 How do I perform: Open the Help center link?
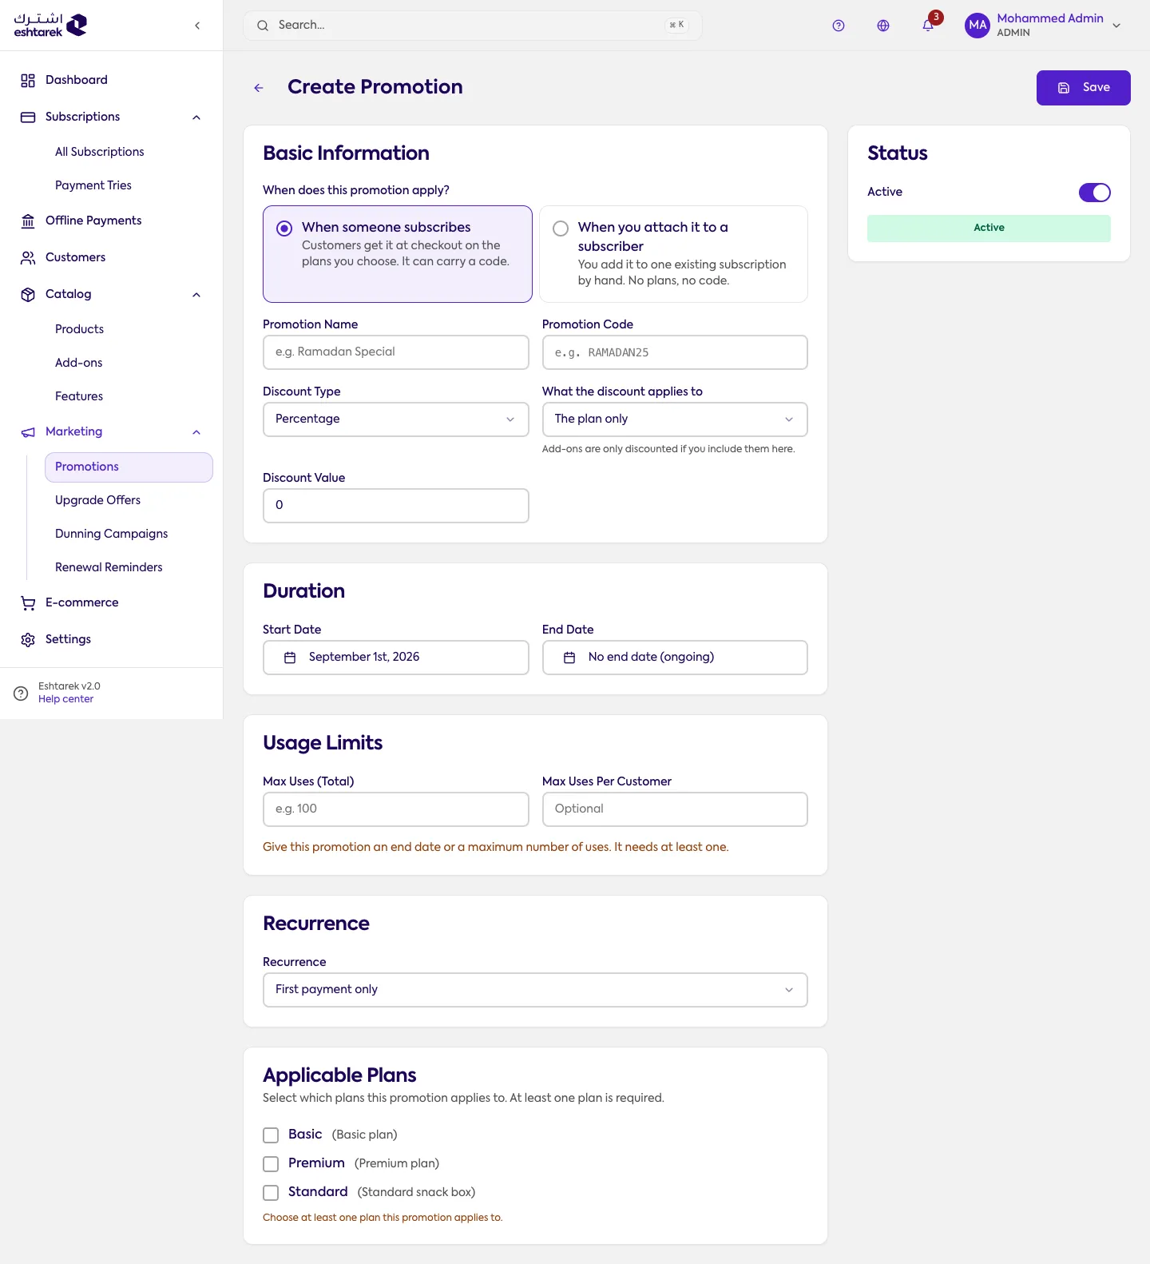65,699
